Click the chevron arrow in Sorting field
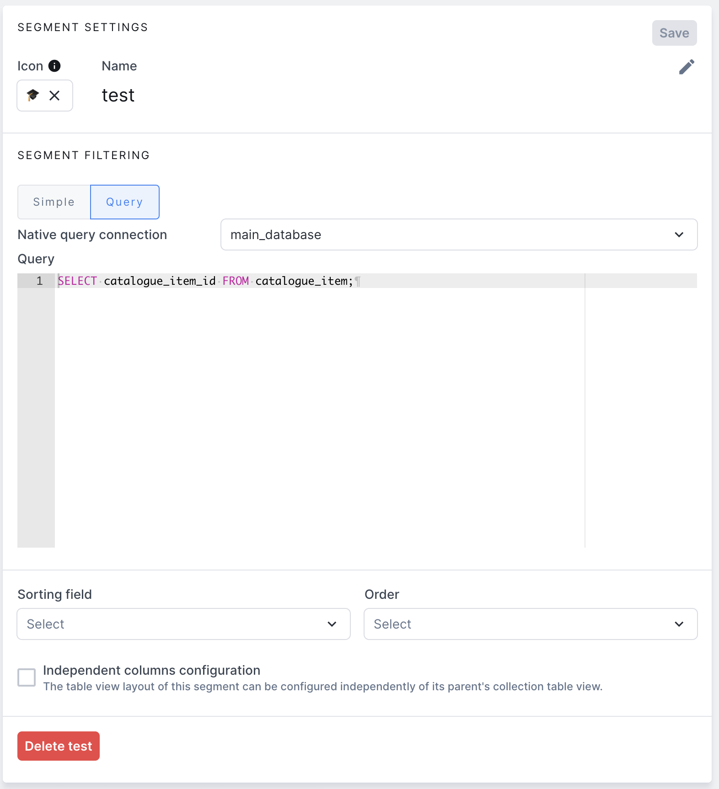Image resolution: width=719 pixels, height=789 pixels. (332, 624)
